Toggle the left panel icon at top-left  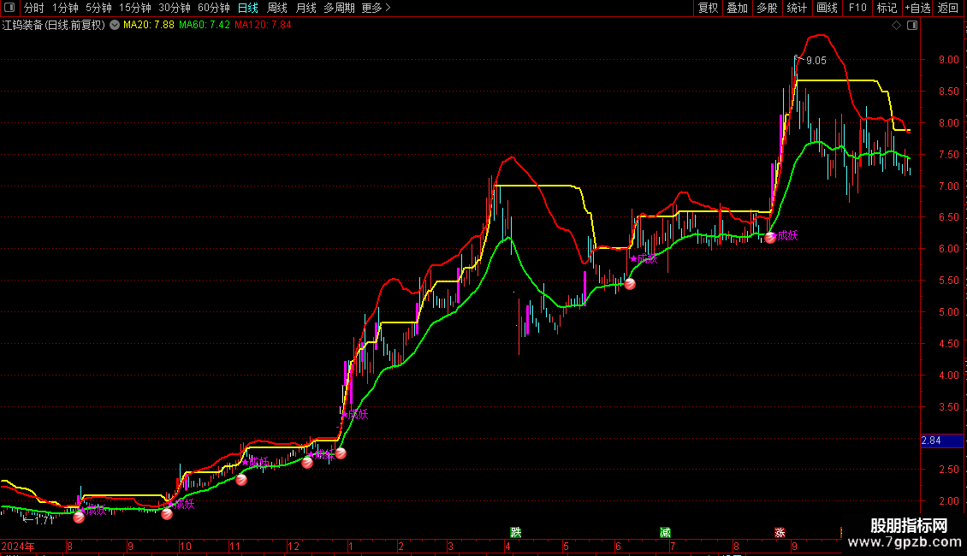pos(9,8)
